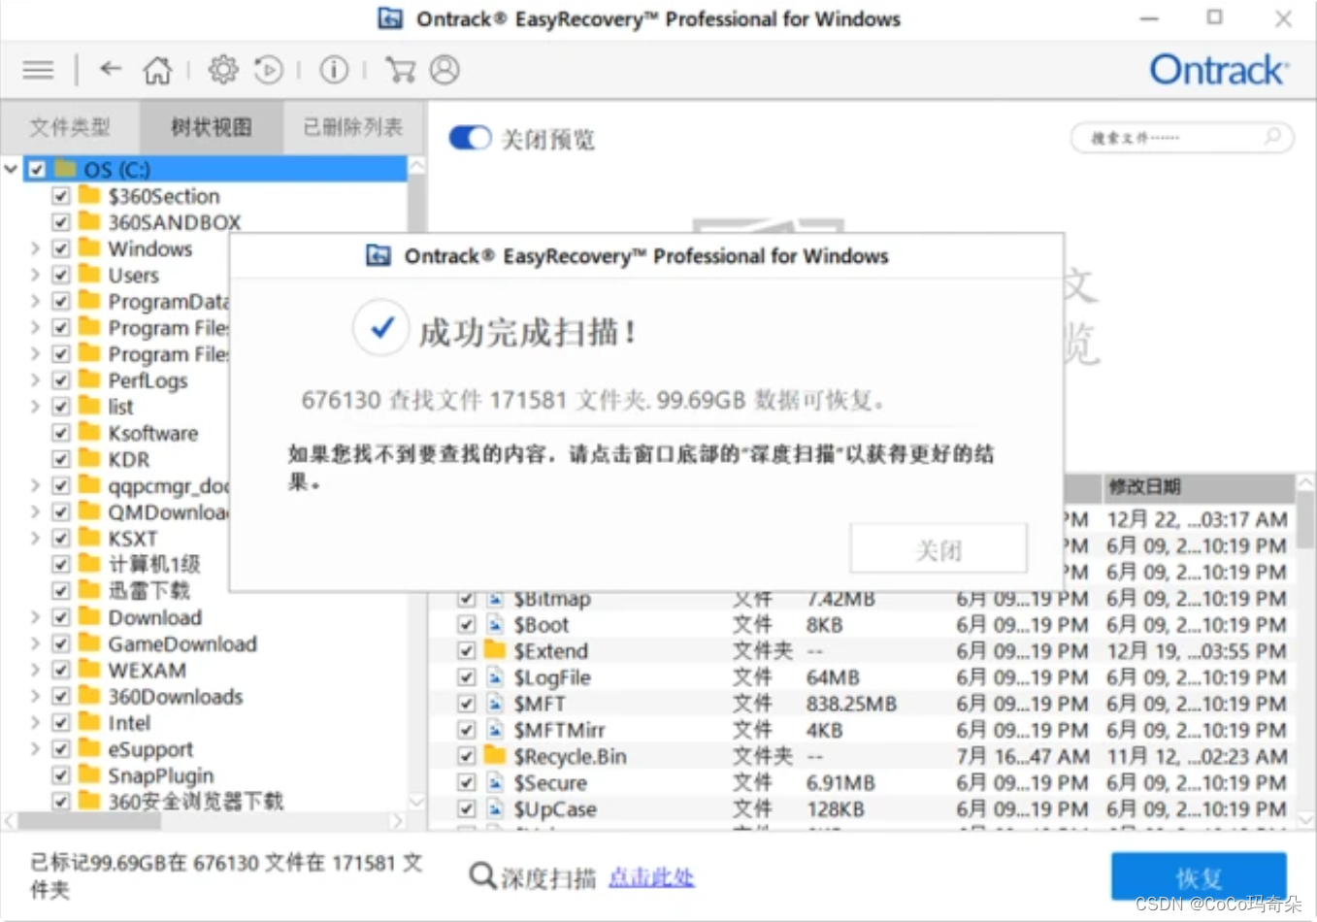Expand the WEXAM folder node
The image size is (1317, 922).
[x=35, y=670]
